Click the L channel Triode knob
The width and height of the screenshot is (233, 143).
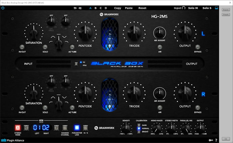tap(134, 33)
